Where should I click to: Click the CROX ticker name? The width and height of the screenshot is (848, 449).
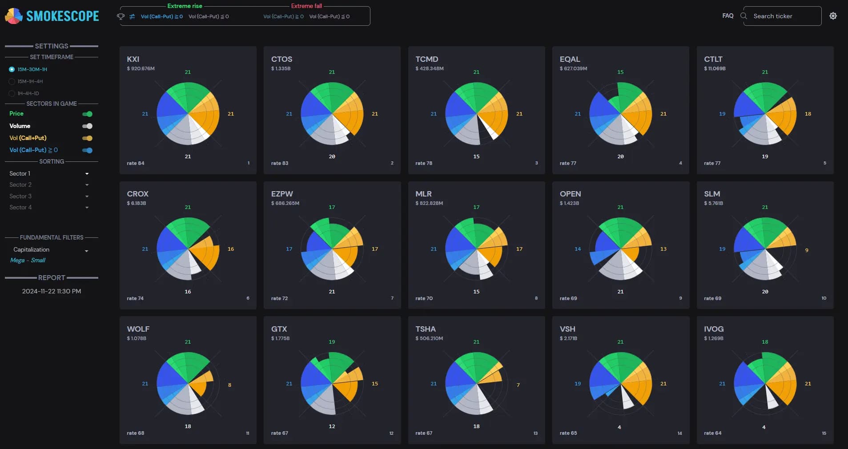click(x=138, y=194)
